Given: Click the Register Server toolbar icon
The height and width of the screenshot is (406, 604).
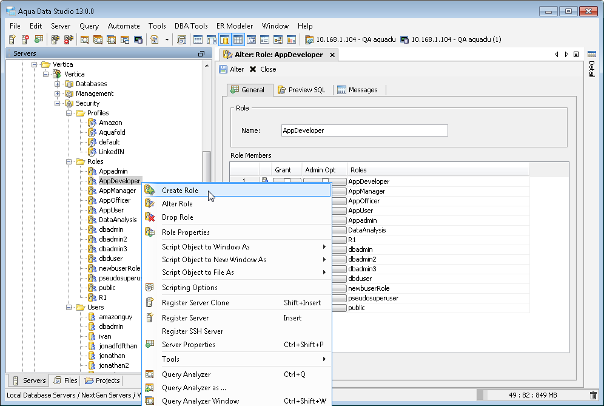Looking at the screenshot, I should pos(12,39).
